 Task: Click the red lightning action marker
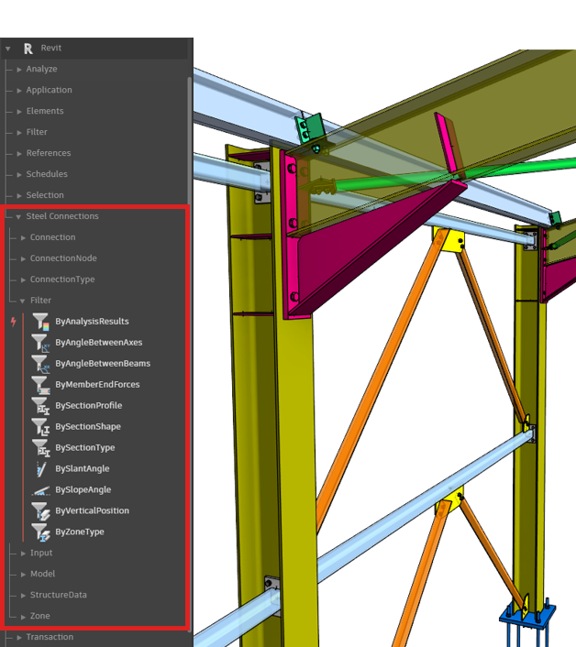(x=14, y=322)
